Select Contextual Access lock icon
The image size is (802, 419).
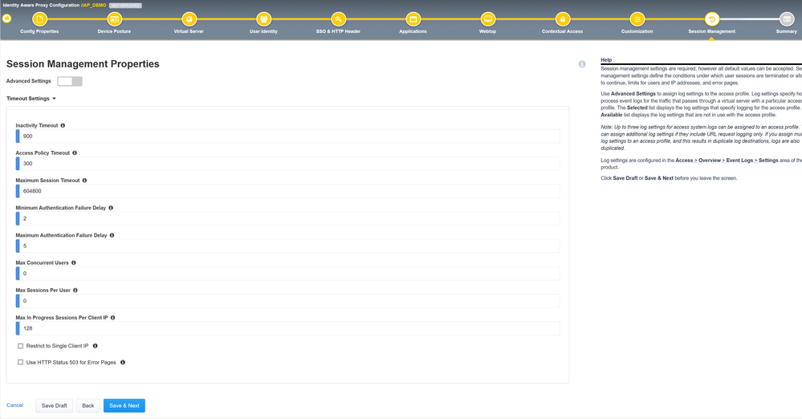pos(563,19)
